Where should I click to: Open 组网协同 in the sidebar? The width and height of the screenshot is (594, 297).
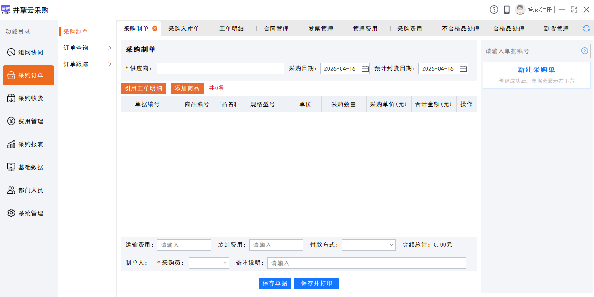point(28,52)
